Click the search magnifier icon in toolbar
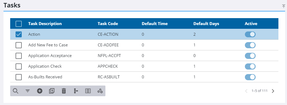The width and height of the screenshot is (287, 105). (16, 91)
